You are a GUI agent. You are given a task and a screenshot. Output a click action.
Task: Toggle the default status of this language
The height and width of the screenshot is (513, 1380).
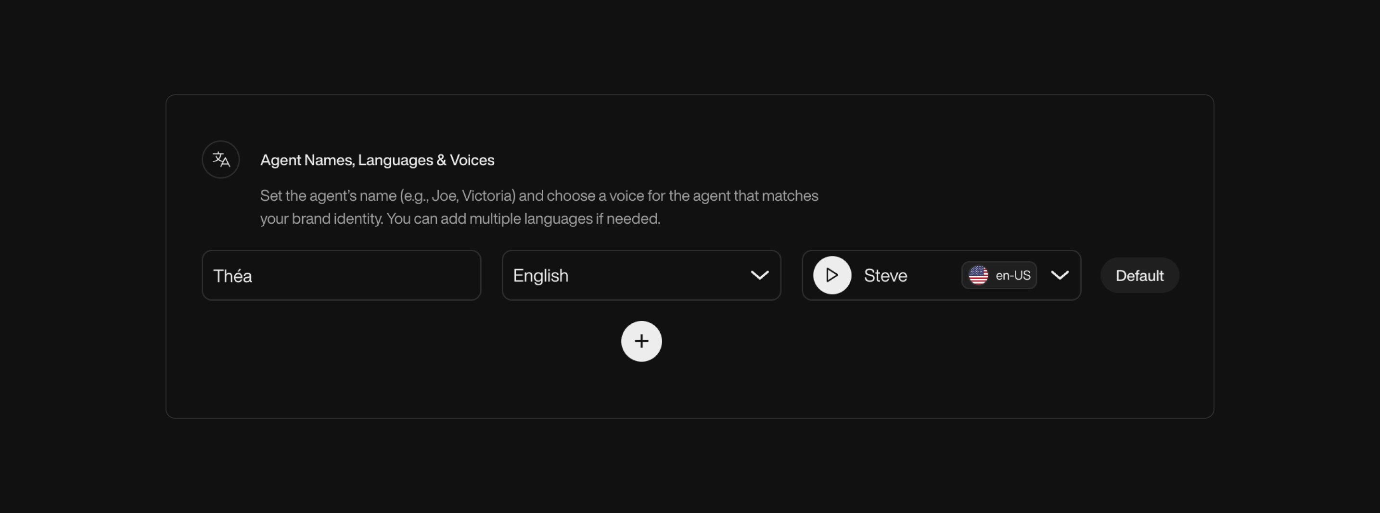(1139, 275)
